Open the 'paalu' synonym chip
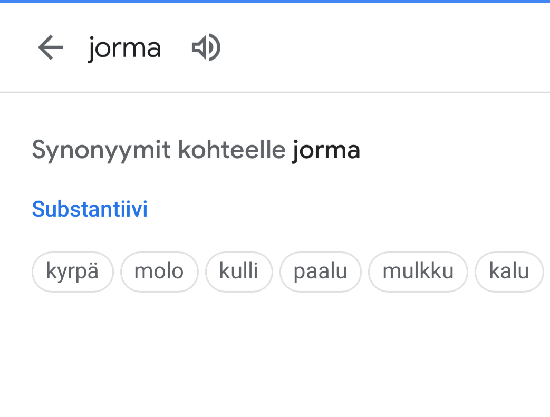 [320, 271]
